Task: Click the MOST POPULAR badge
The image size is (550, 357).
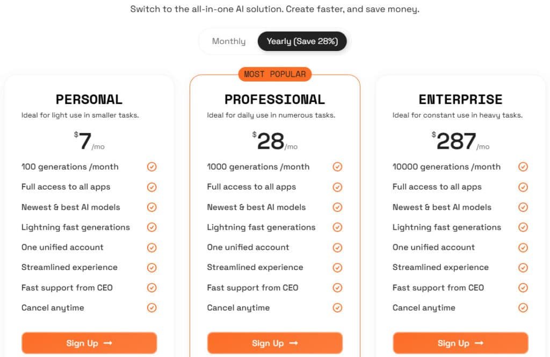Action: (x=274, y=74)
